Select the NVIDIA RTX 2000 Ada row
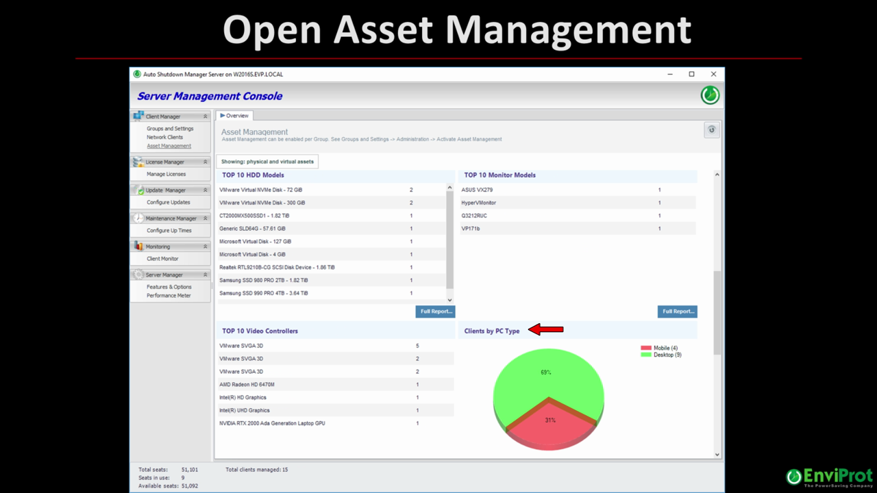Viewport: 877px width, 493px height. point(335,423)
